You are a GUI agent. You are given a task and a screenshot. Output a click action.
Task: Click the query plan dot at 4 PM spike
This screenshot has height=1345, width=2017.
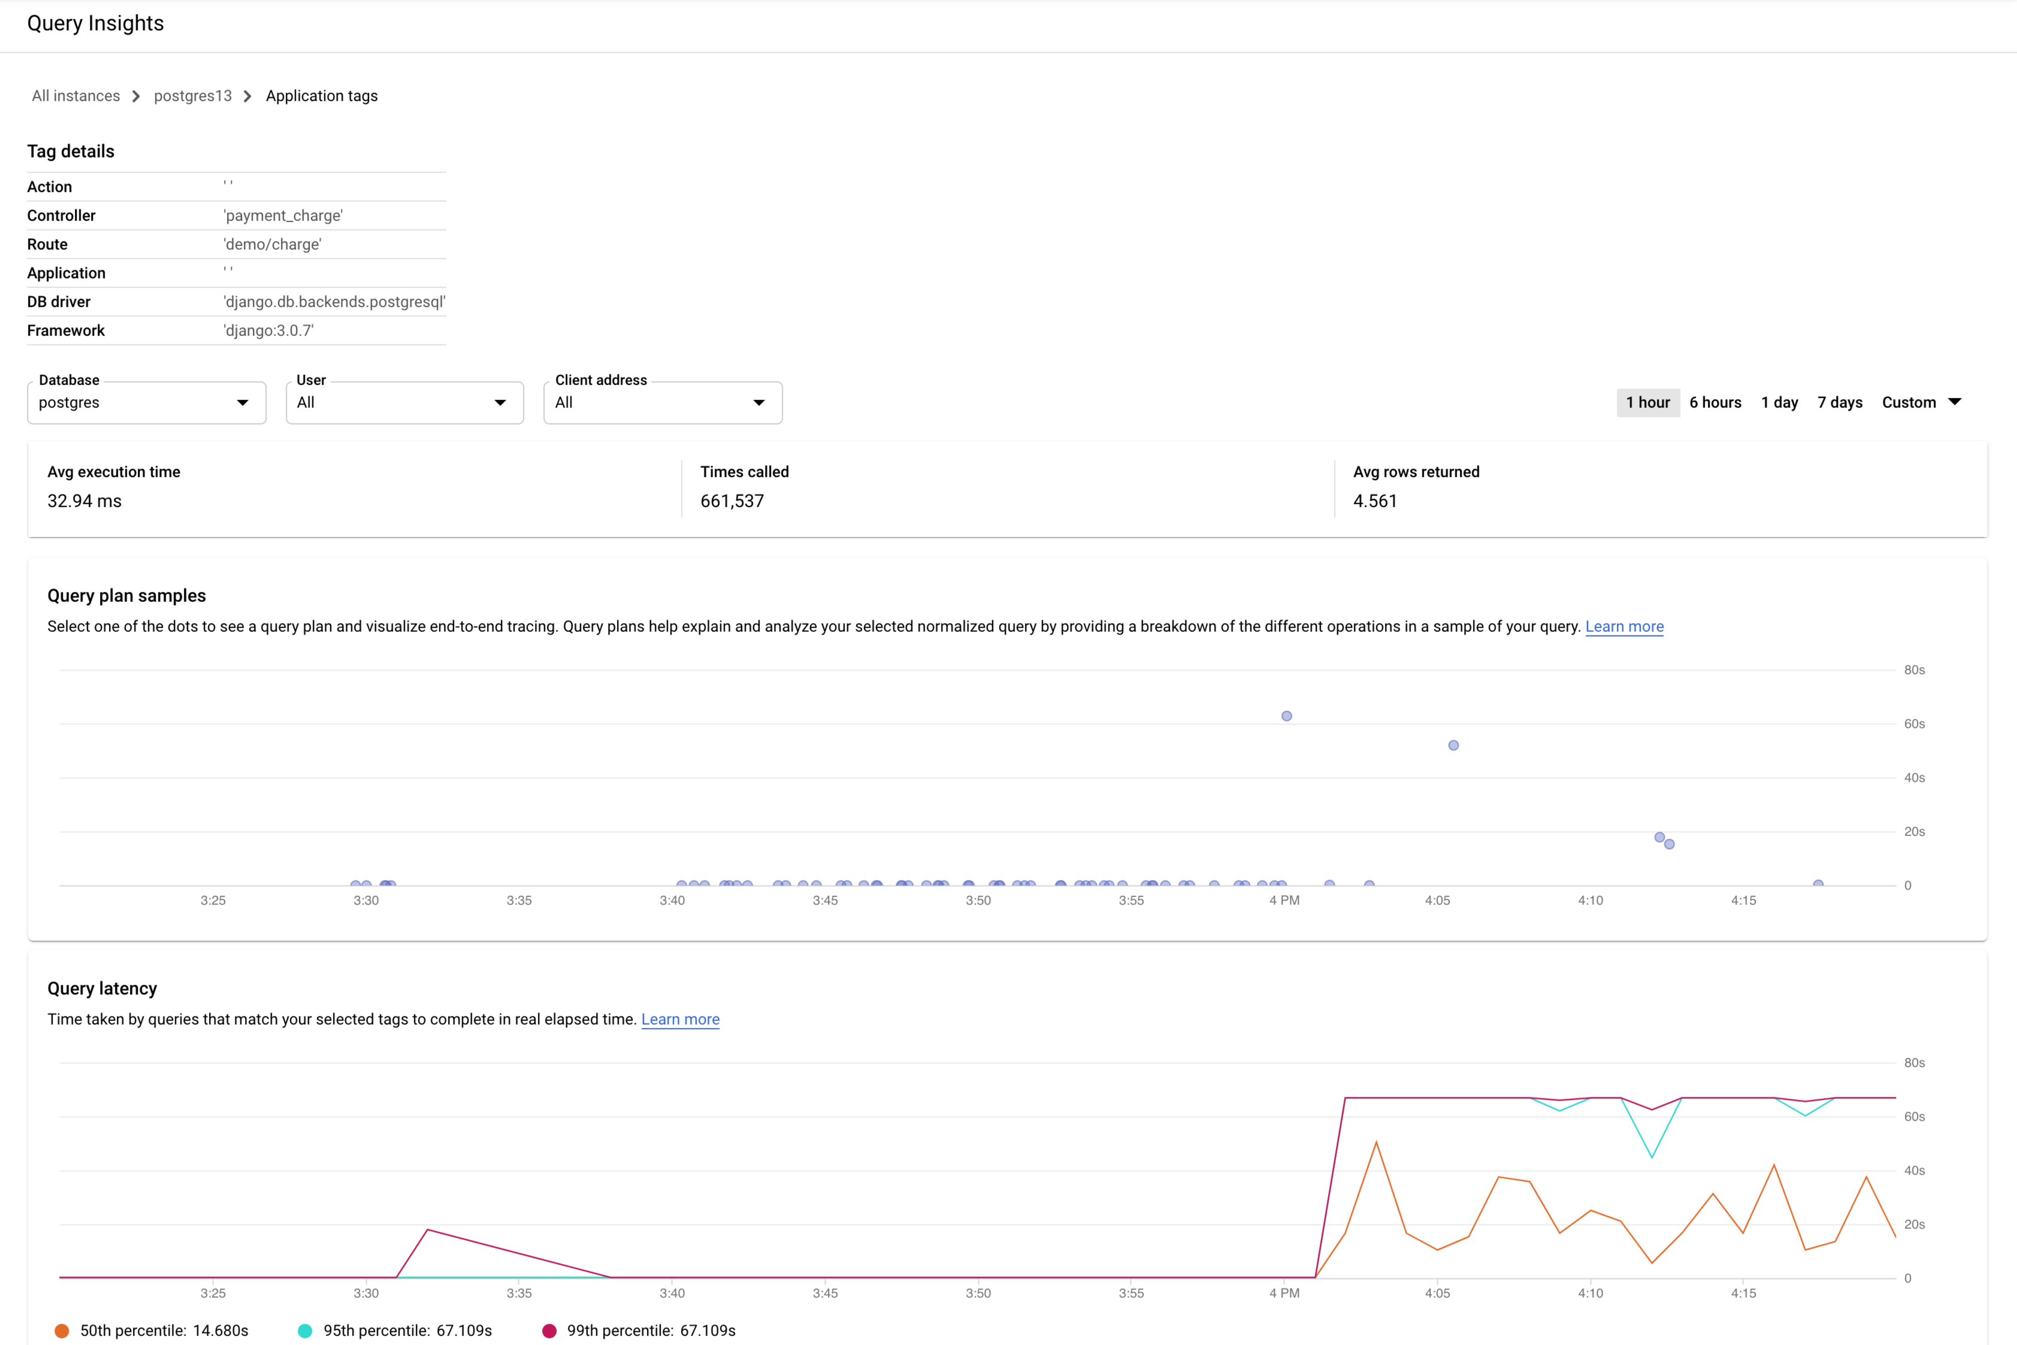tap(1287, 716)
